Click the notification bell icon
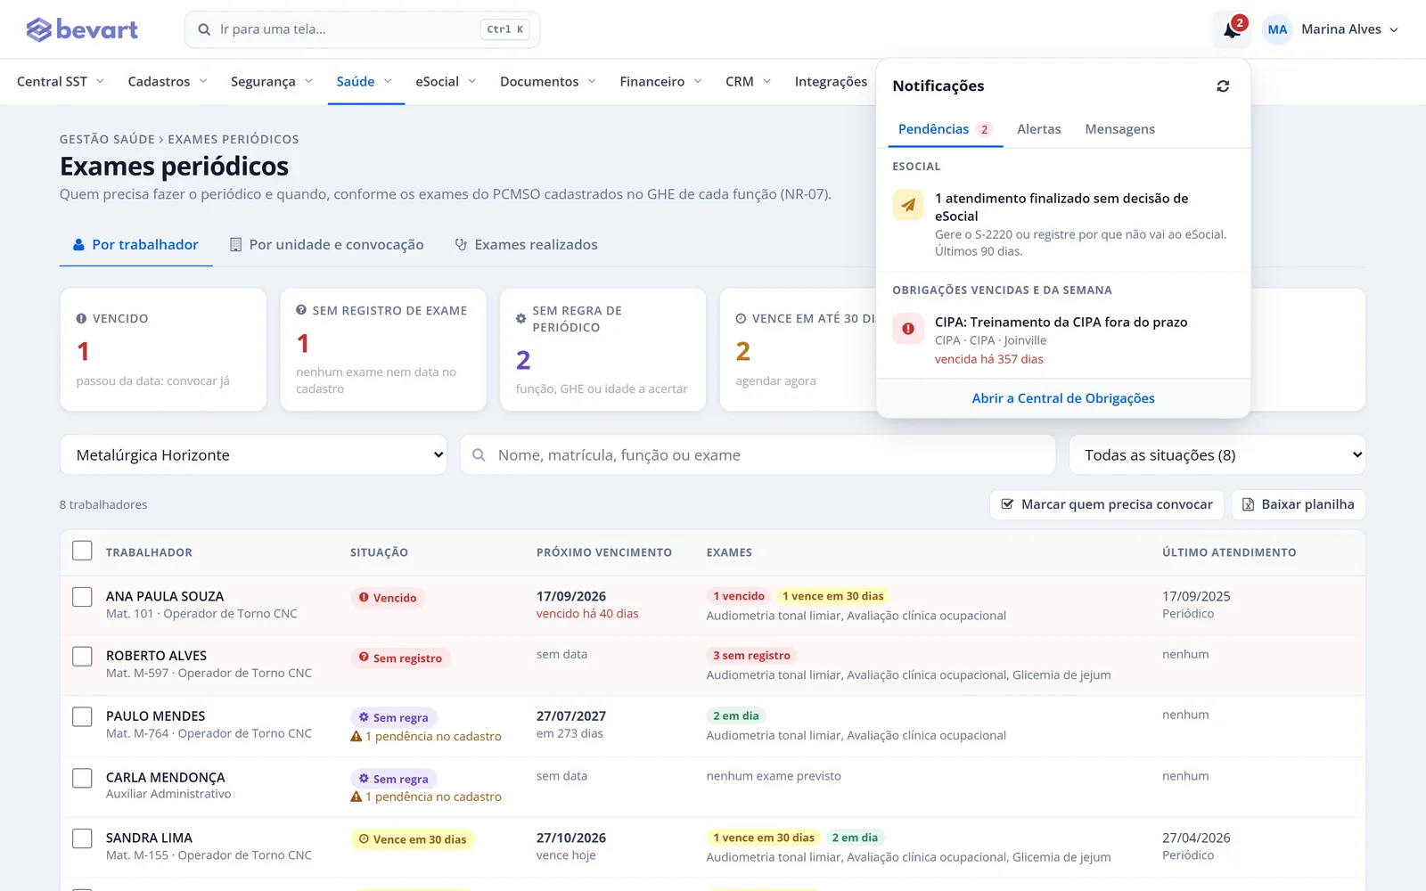Screen dimensions: 1426x891 [x=1232, y=30]
